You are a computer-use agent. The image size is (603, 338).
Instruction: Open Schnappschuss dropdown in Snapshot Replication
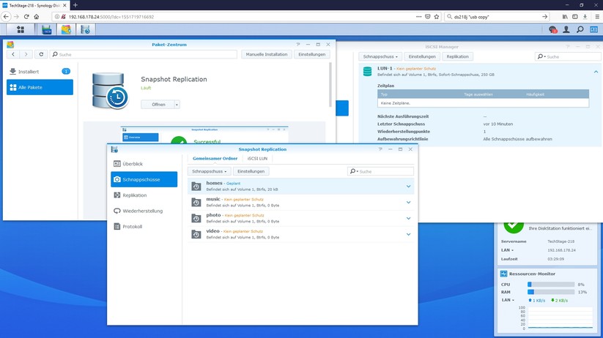click(209, 171)
